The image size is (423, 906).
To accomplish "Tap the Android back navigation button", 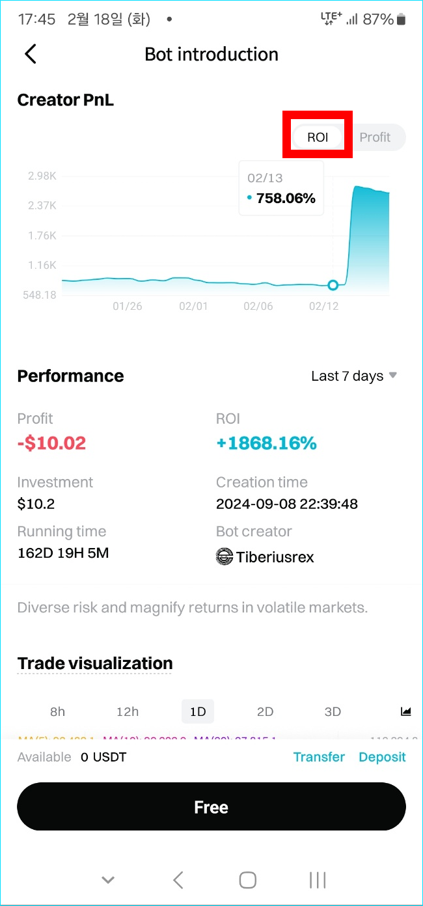I will 178,881.
